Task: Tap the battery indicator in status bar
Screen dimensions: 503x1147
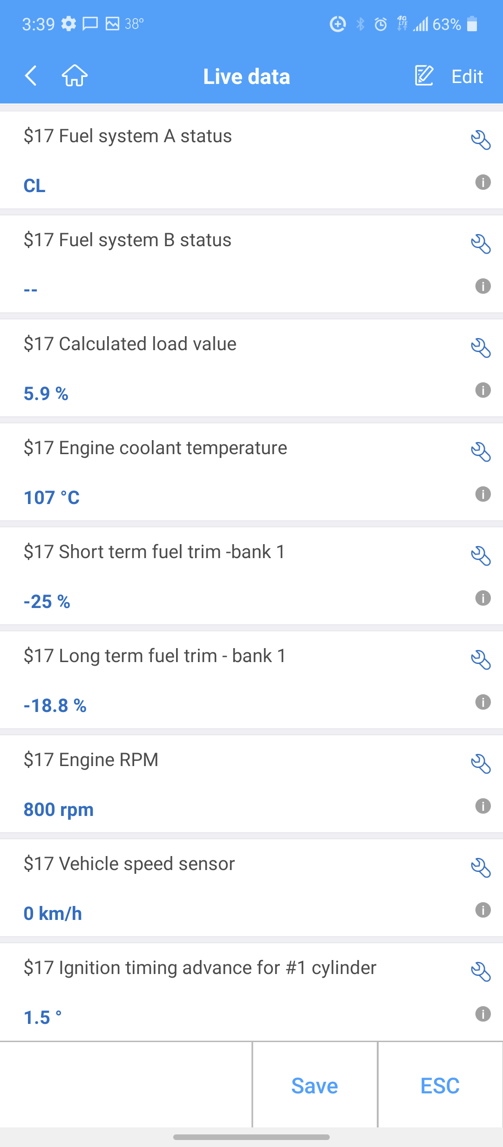Action: point(472,24)
